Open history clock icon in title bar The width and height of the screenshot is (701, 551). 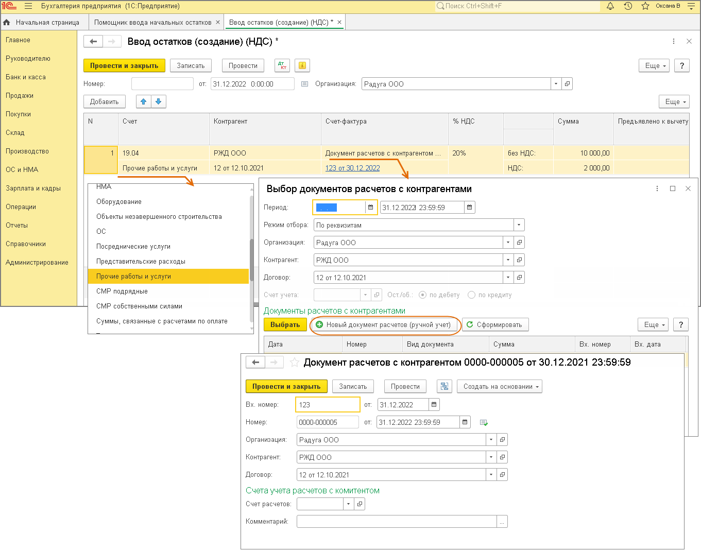pyautogui.click(x=628, y=6)
